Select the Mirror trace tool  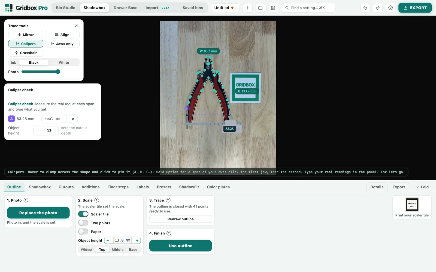[x=26, y=35]
